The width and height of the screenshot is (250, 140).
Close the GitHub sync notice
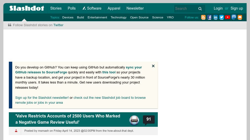pyautogui.click(x=153, y=66)
